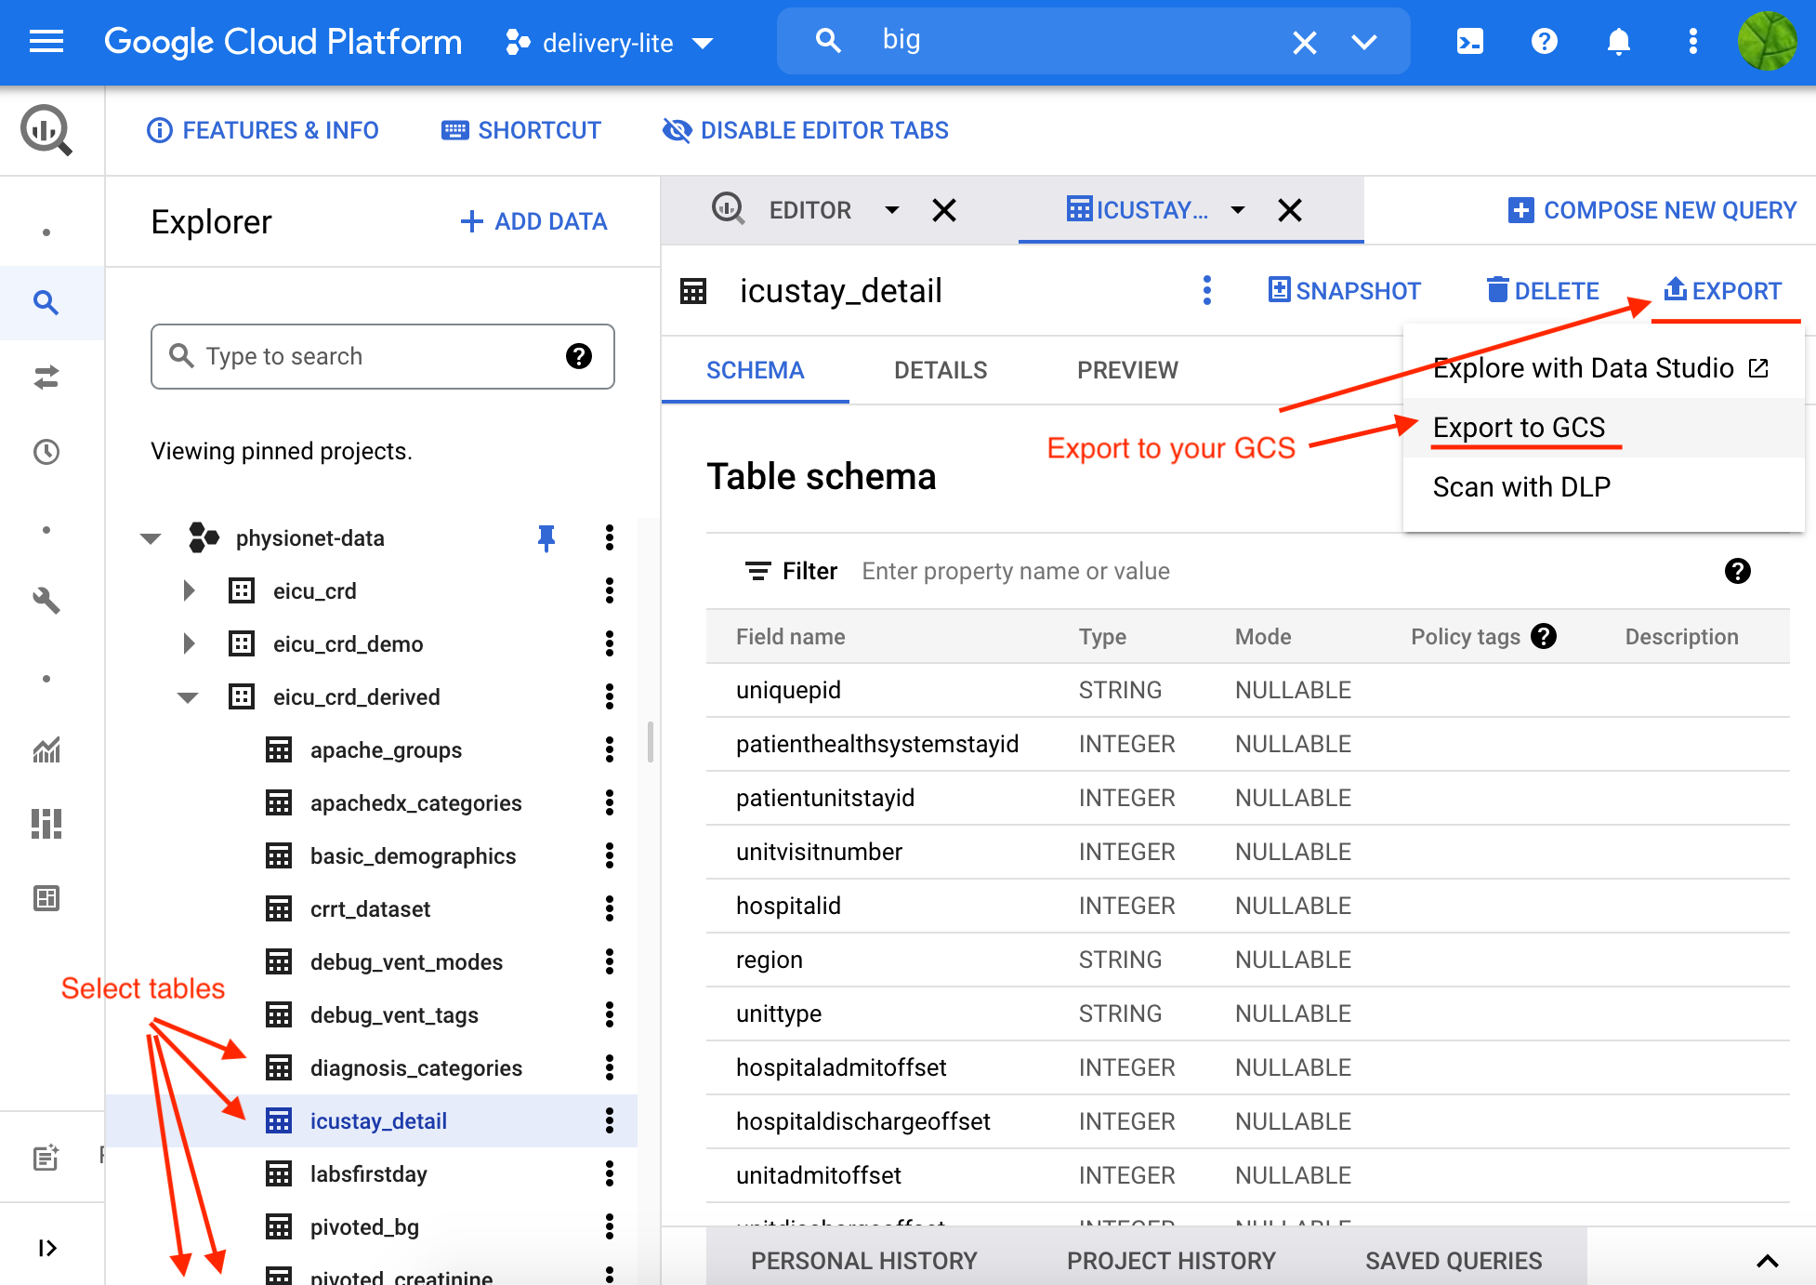Open SQL workspace magnifier in sidebar
Screen dimensions: 1816x1285
[46, 302]
